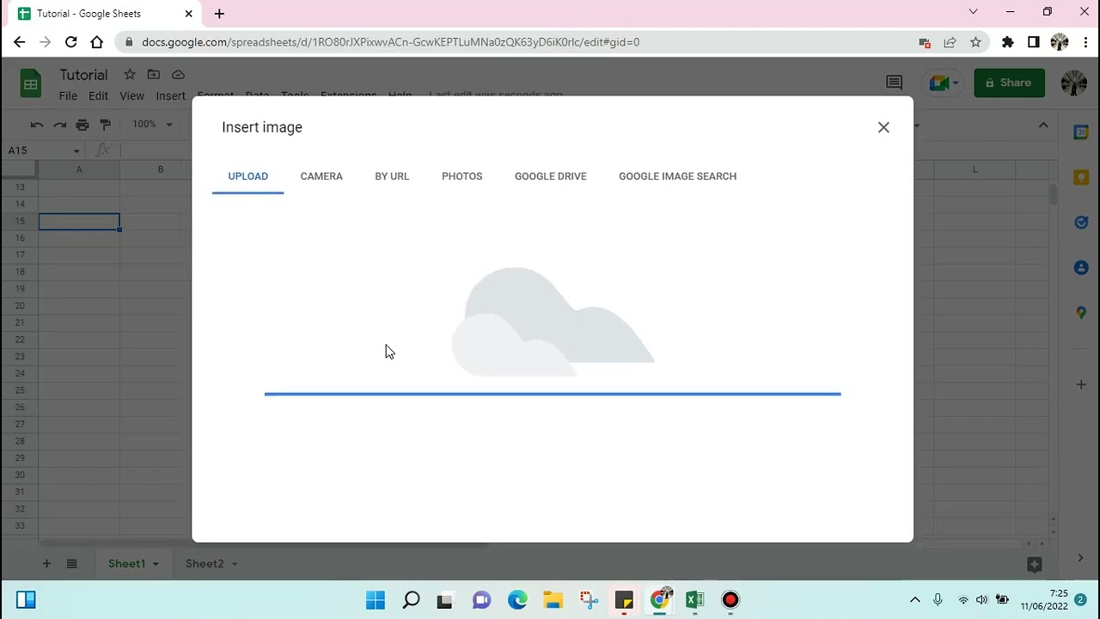Viewport: 1100px width, 619px height.
Task: Switch to the Google Drive tab
Action: coord(551,176)
